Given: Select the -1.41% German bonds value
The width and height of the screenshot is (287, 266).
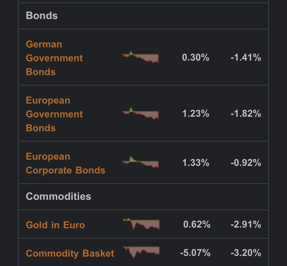Looking at the screenshot, I should pos(246,57).
